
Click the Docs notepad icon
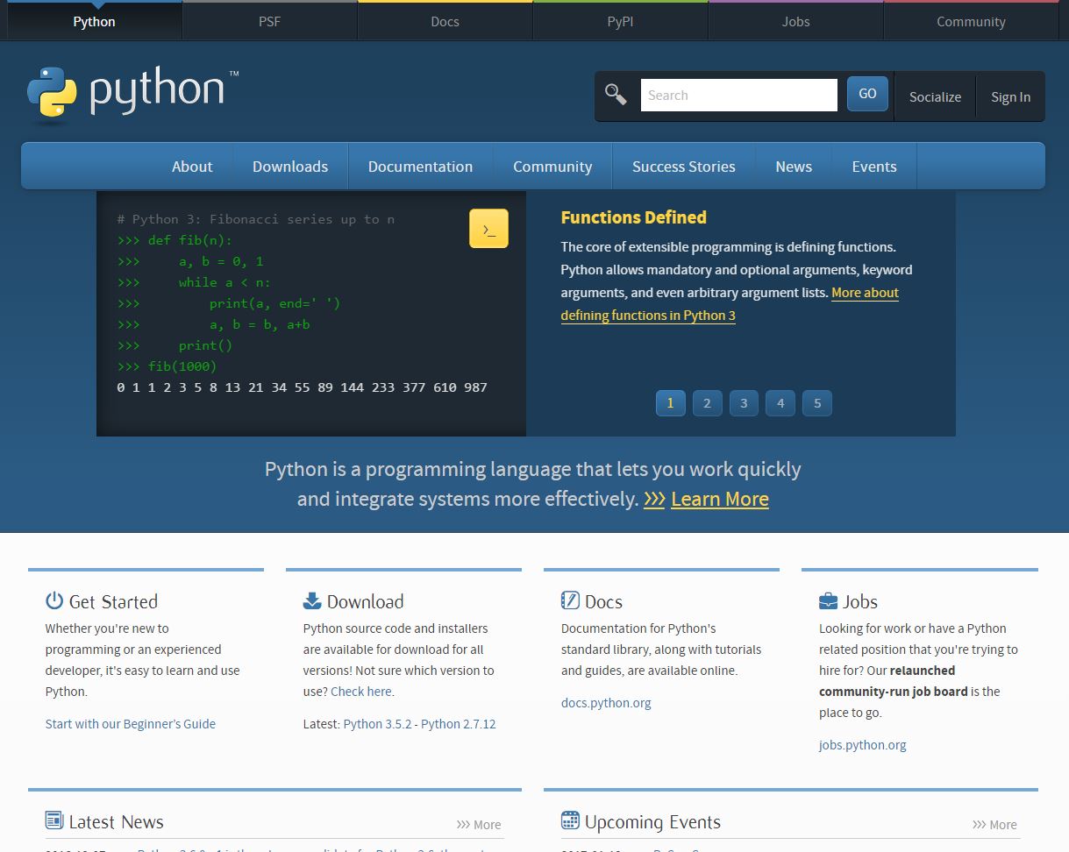coord(570,600)
